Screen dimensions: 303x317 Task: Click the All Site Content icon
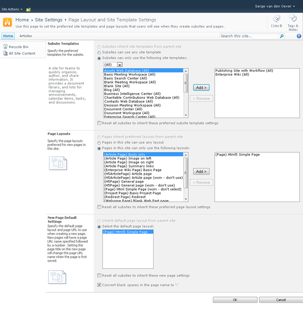[5, 53]
